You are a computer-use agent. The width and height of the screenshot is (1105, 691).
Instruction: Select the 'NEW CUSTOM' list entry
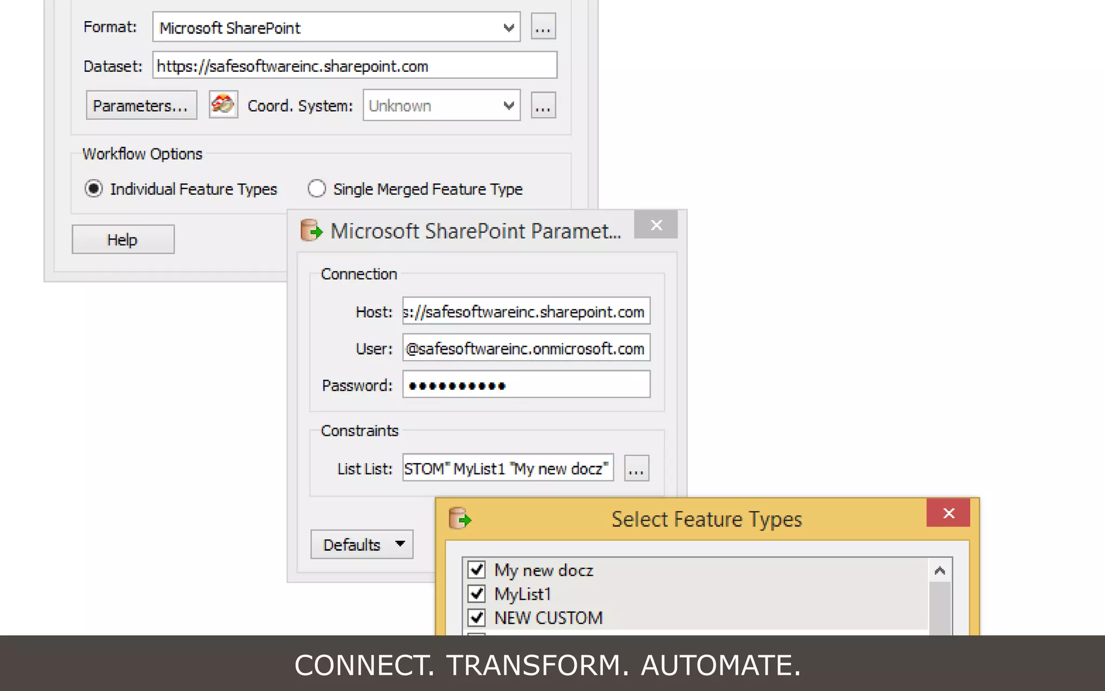click(x=548, y=618)
